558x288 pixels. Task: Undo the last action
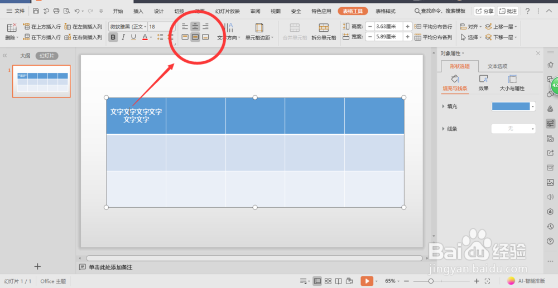click(x=77, y=11)
